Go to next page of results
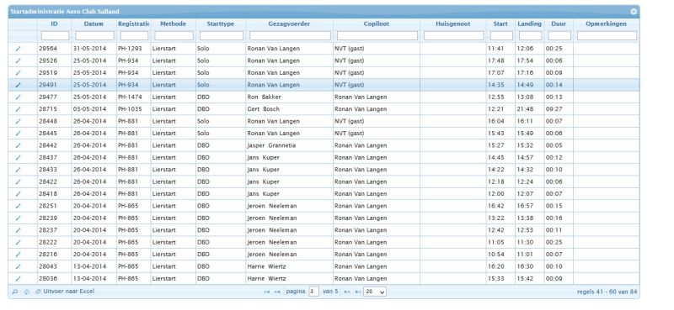The height and width of the screenshot is (310, 674). (x=347, y=292)
